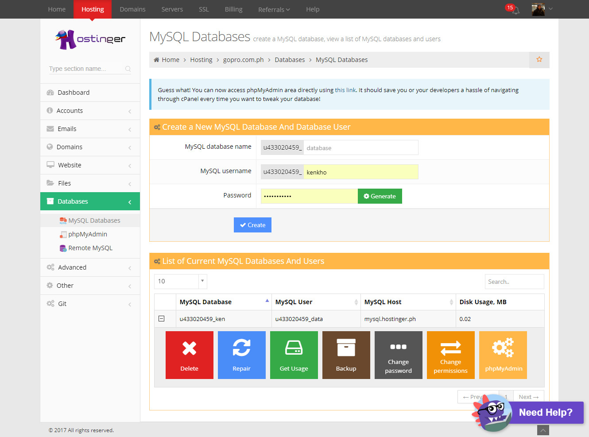589x437 pixels.
Task: Click the Next pagination button
Action: [529, 397]
